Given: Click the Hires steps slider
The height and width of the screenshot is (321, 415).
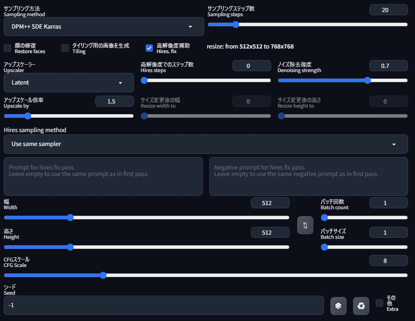Looking at the screenshot, I should [x=206, y=80].
